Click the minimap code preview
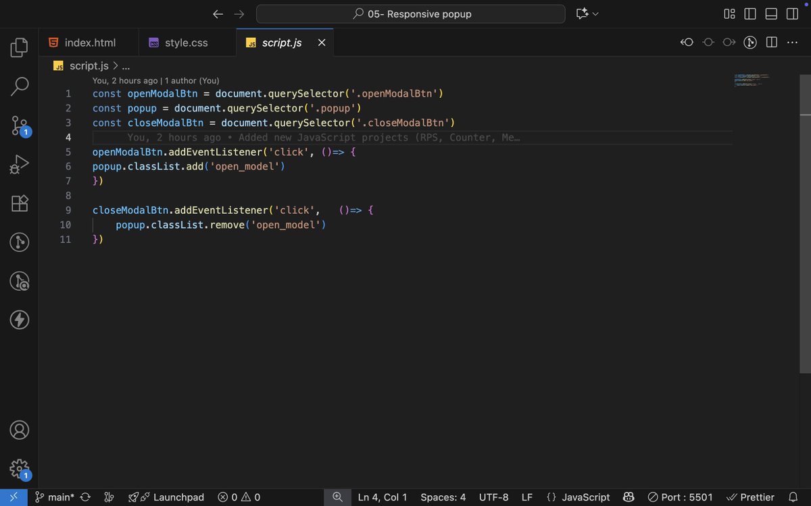This screenshot has width=811, height=506. click(752, 80)
